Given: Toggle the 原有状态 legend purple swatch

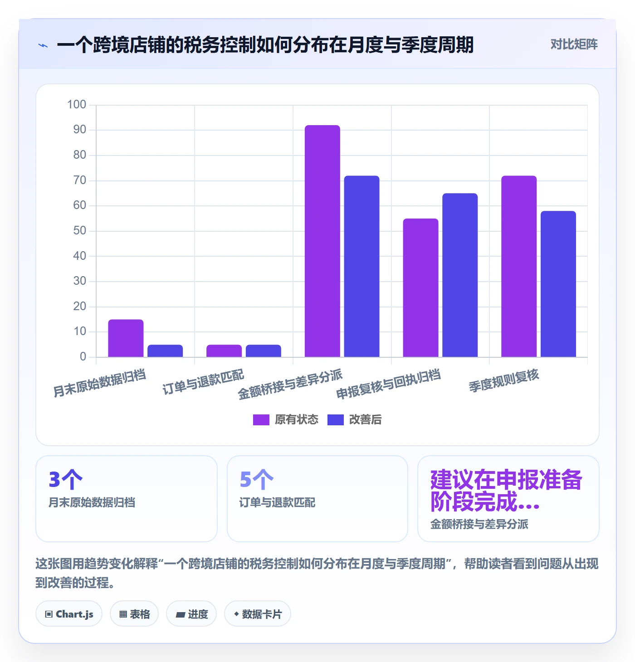Looking at the screenshot, I should click(x=261, y=420).
